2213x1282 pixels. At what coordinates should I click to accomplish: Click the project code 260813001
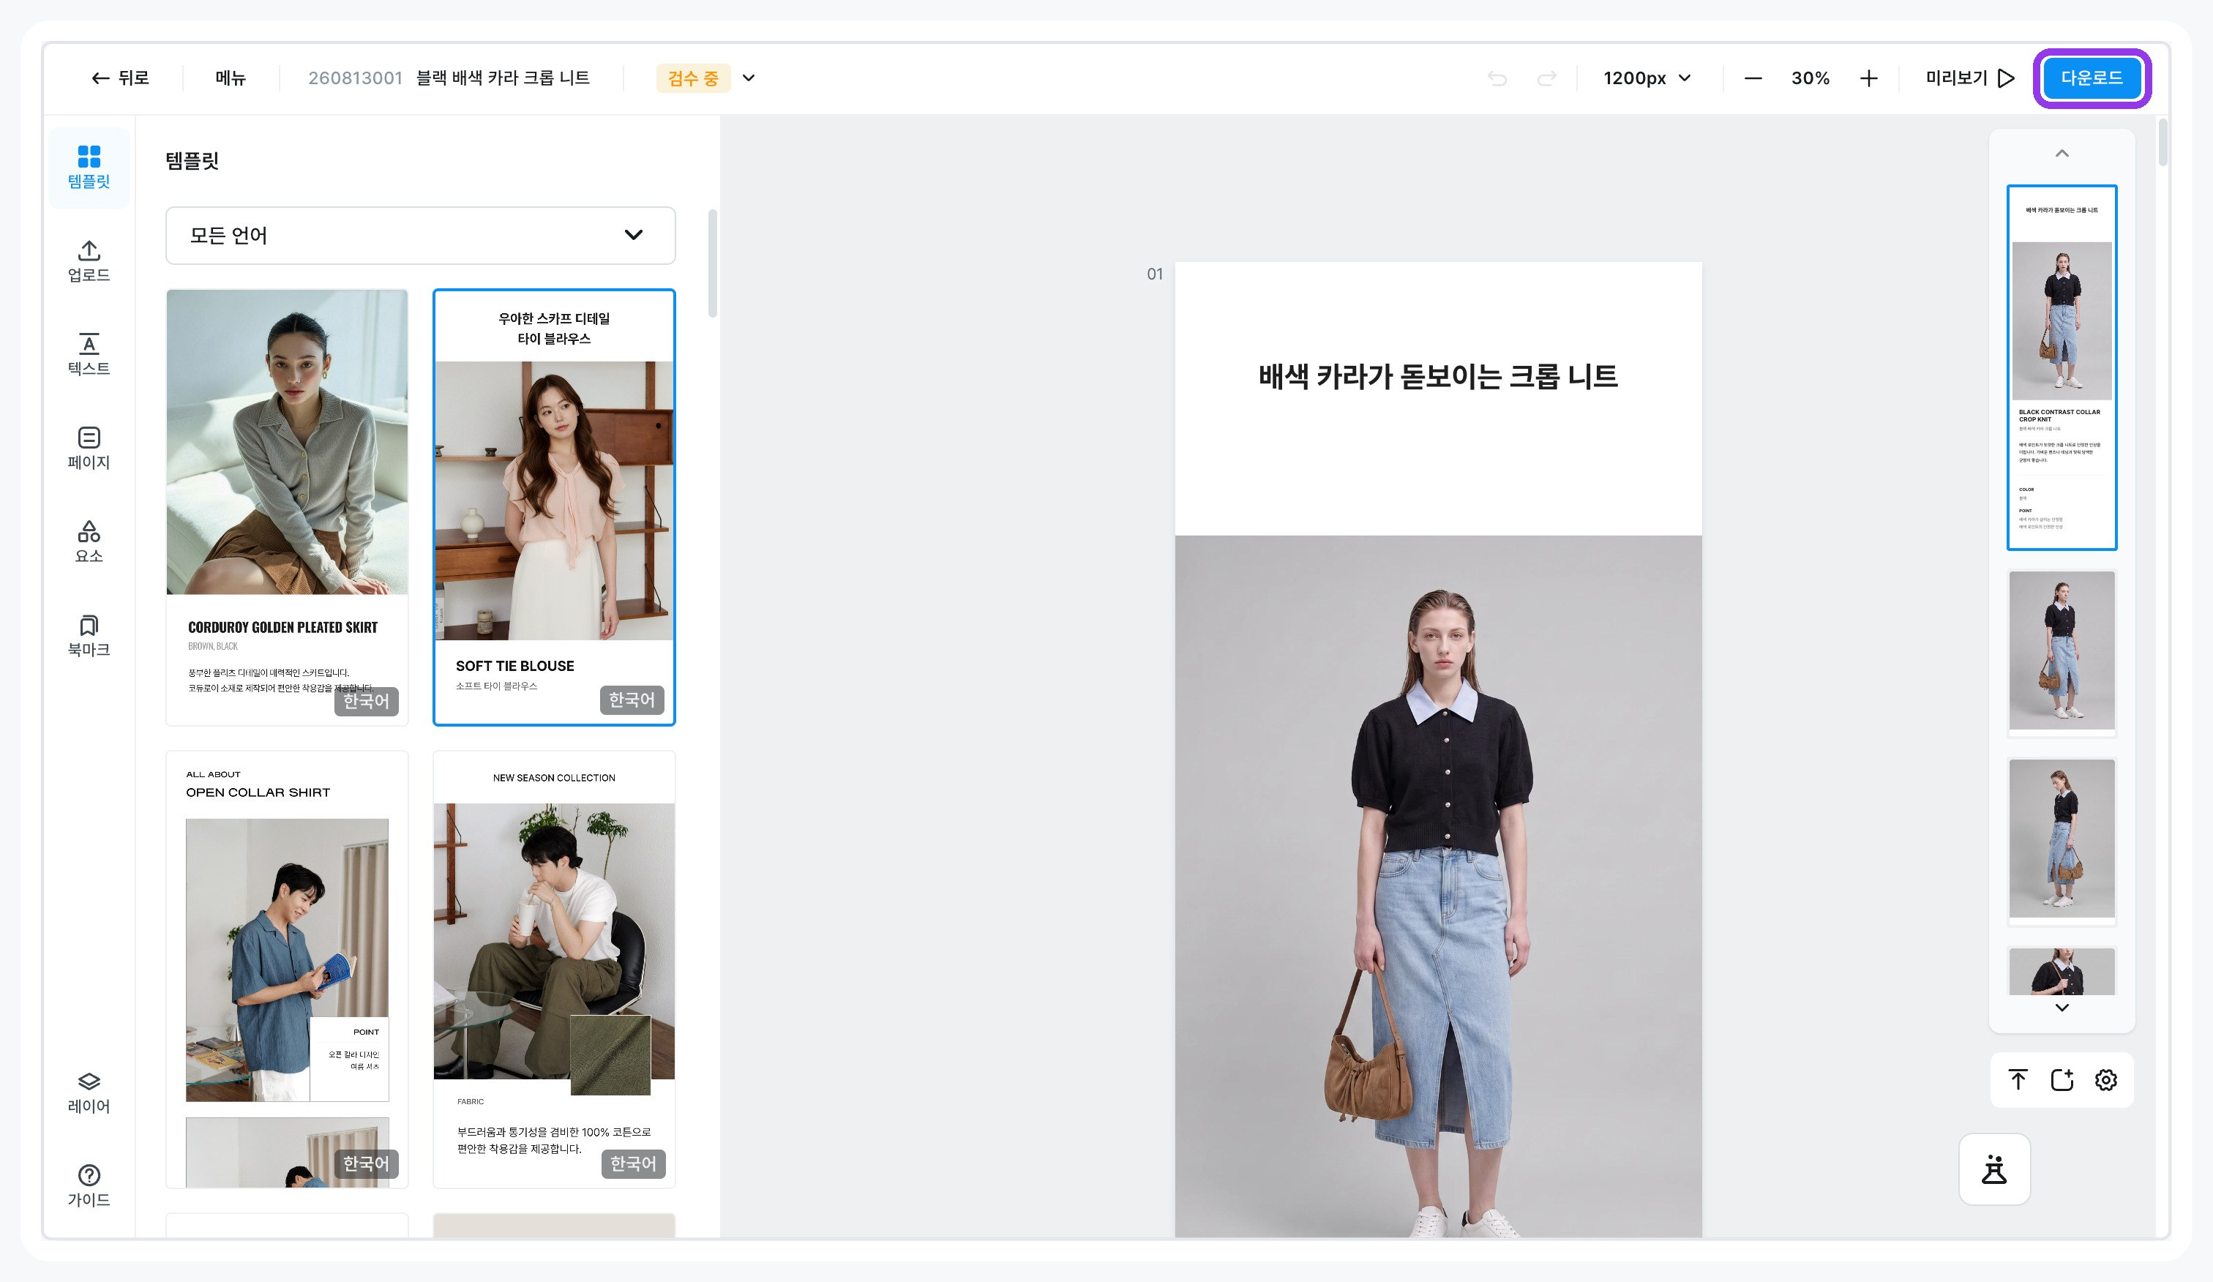click(x=355, y=78)
